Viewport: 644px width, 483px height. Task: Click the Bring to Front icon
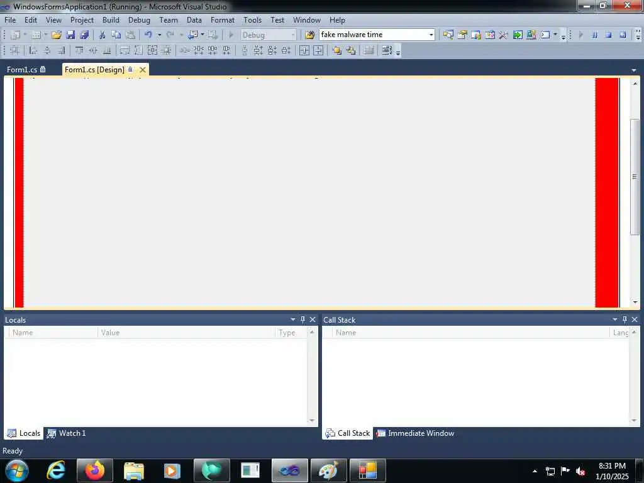(x=336, y=50)
